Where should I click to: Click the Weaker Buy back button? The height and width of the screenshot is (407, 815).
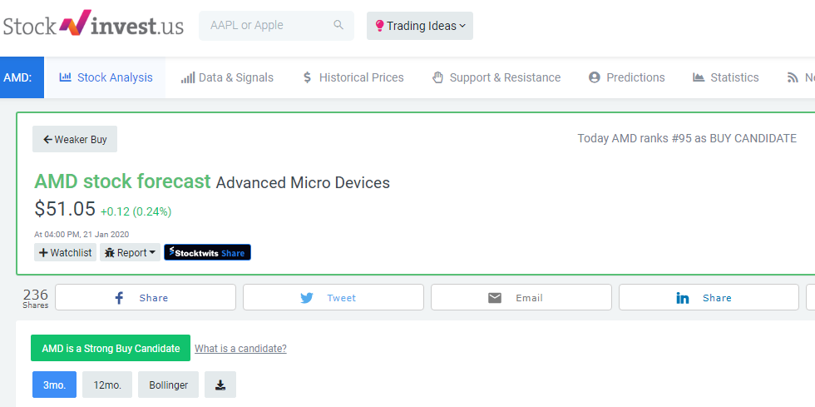pyautogui.click(x=75, y=139)
